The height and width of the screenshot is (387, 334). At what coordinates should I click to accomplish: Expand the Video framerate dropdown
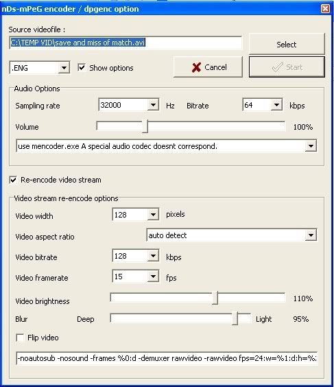pyautogui.click(x=153, y=277)
